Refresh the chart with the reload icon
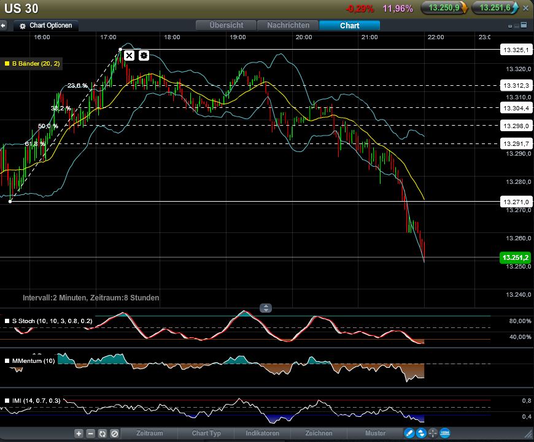 pyautogui.click(x=103, y=433)
